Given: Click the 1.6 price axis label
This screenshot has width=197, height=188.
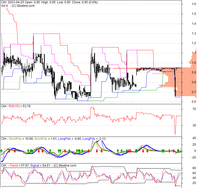Looking at the screenshot, I should point(194,4).
